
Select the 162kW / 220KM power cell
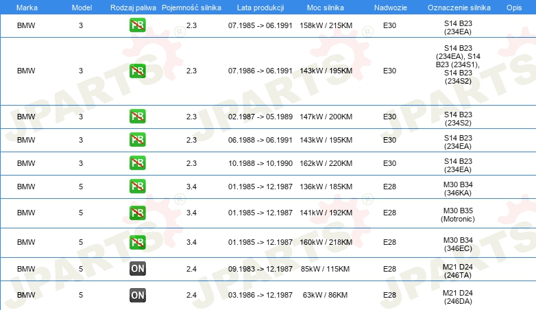(326, 163)
